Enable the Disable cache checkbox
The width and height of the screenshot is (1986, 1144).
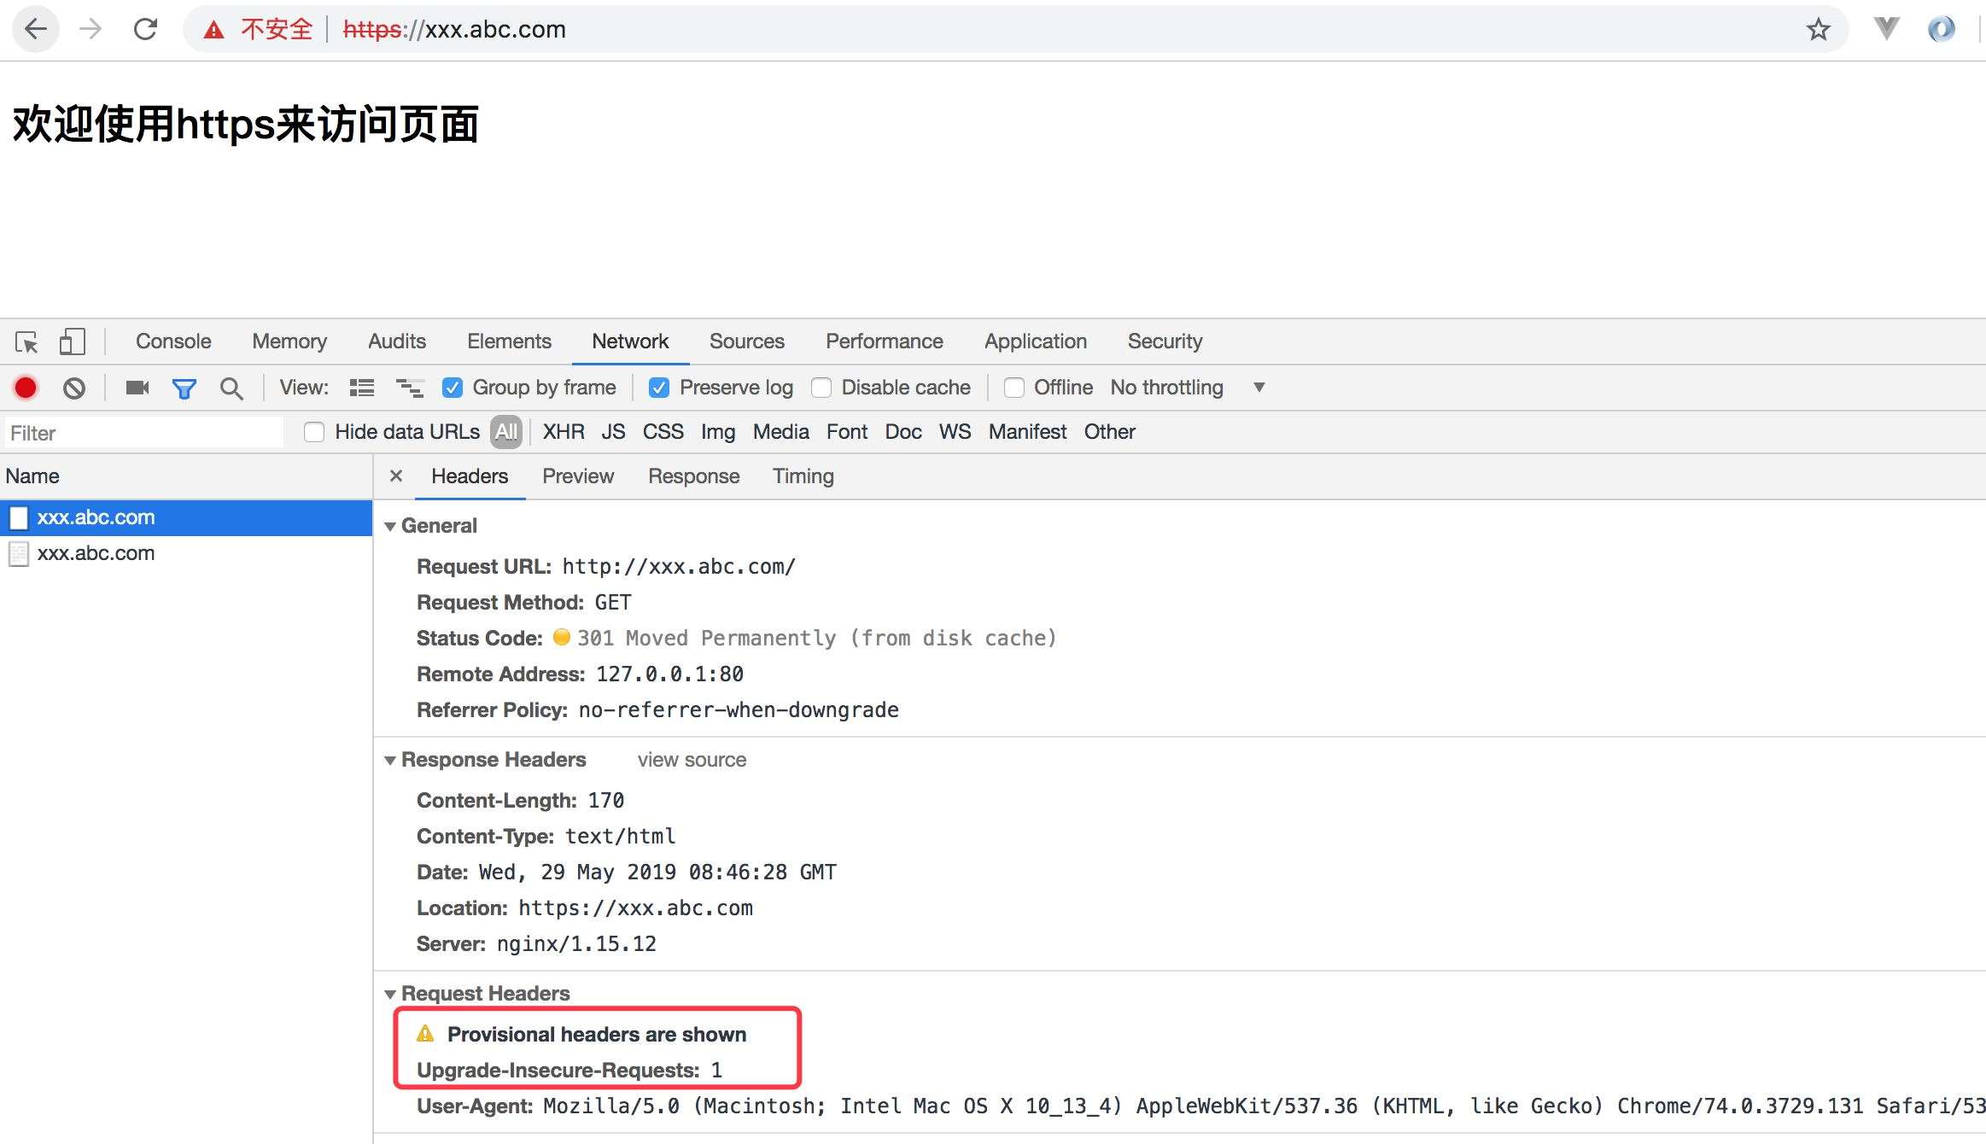point(820,388)
